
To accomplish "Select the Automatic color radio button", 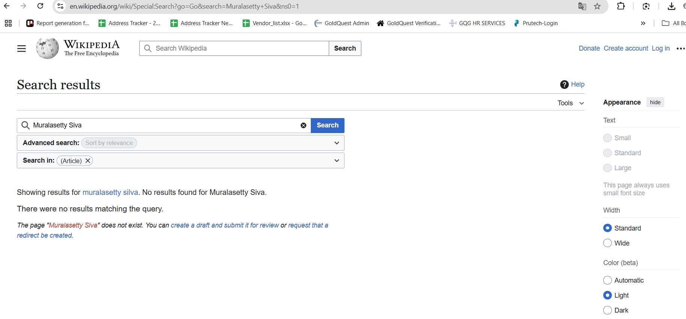I will click(x=607, y=280).
